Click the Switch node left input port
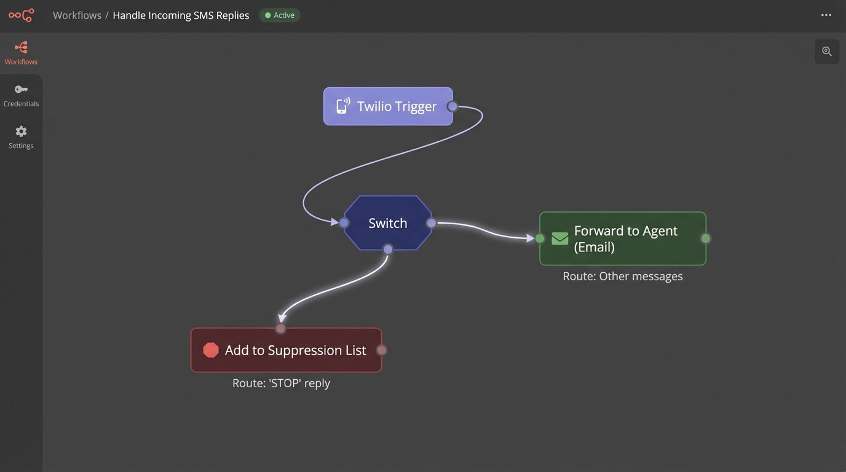This screenshot has width=846, height=472. [344, 222]
